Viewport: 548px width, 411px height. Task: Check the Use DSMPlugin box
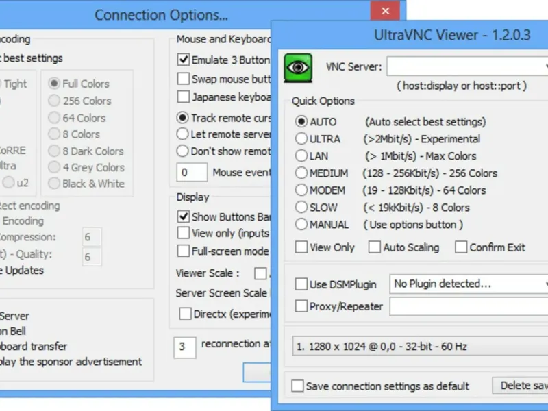click(301, 284)
